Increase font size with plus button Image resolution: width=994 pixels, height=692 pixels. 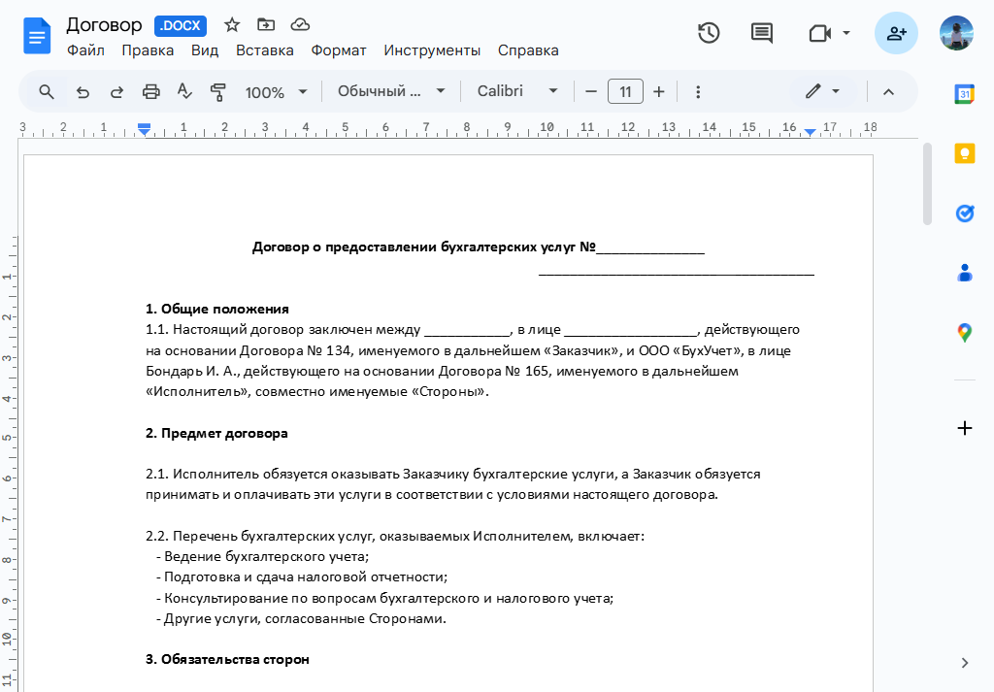pos(658,91)
